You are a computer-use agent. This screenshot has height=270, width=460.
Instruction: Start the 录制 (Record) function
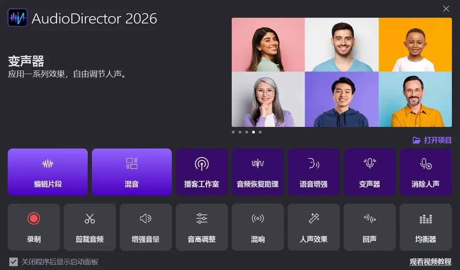(34, 227)
